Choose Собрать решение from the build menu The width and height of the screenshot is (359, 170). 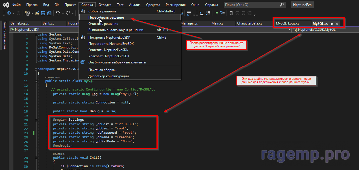(x=130, y=11)
